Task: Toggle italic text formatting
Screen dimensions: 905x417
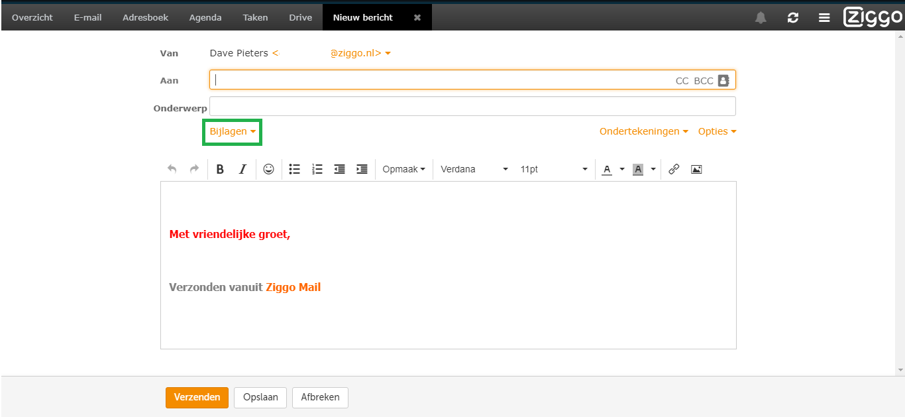Action: 242,169
